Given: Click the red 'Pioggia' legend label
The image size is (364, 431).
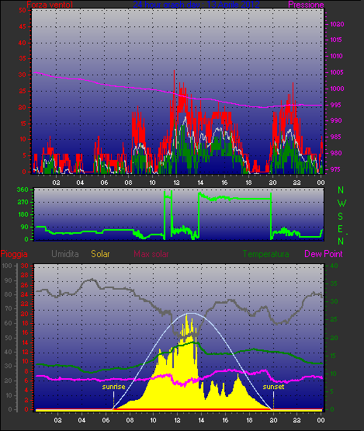Looking at the screenshot, I should [14, 254].
